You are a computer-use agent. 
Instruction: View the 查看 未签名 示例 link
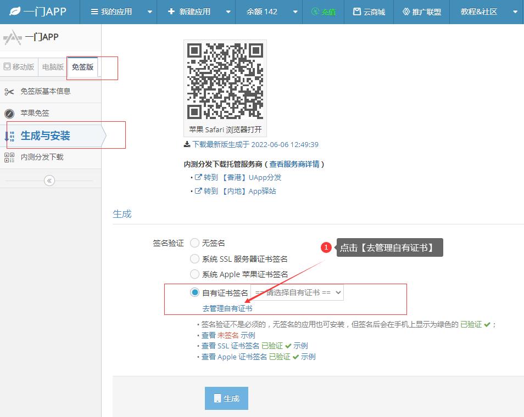coord(228,335)
